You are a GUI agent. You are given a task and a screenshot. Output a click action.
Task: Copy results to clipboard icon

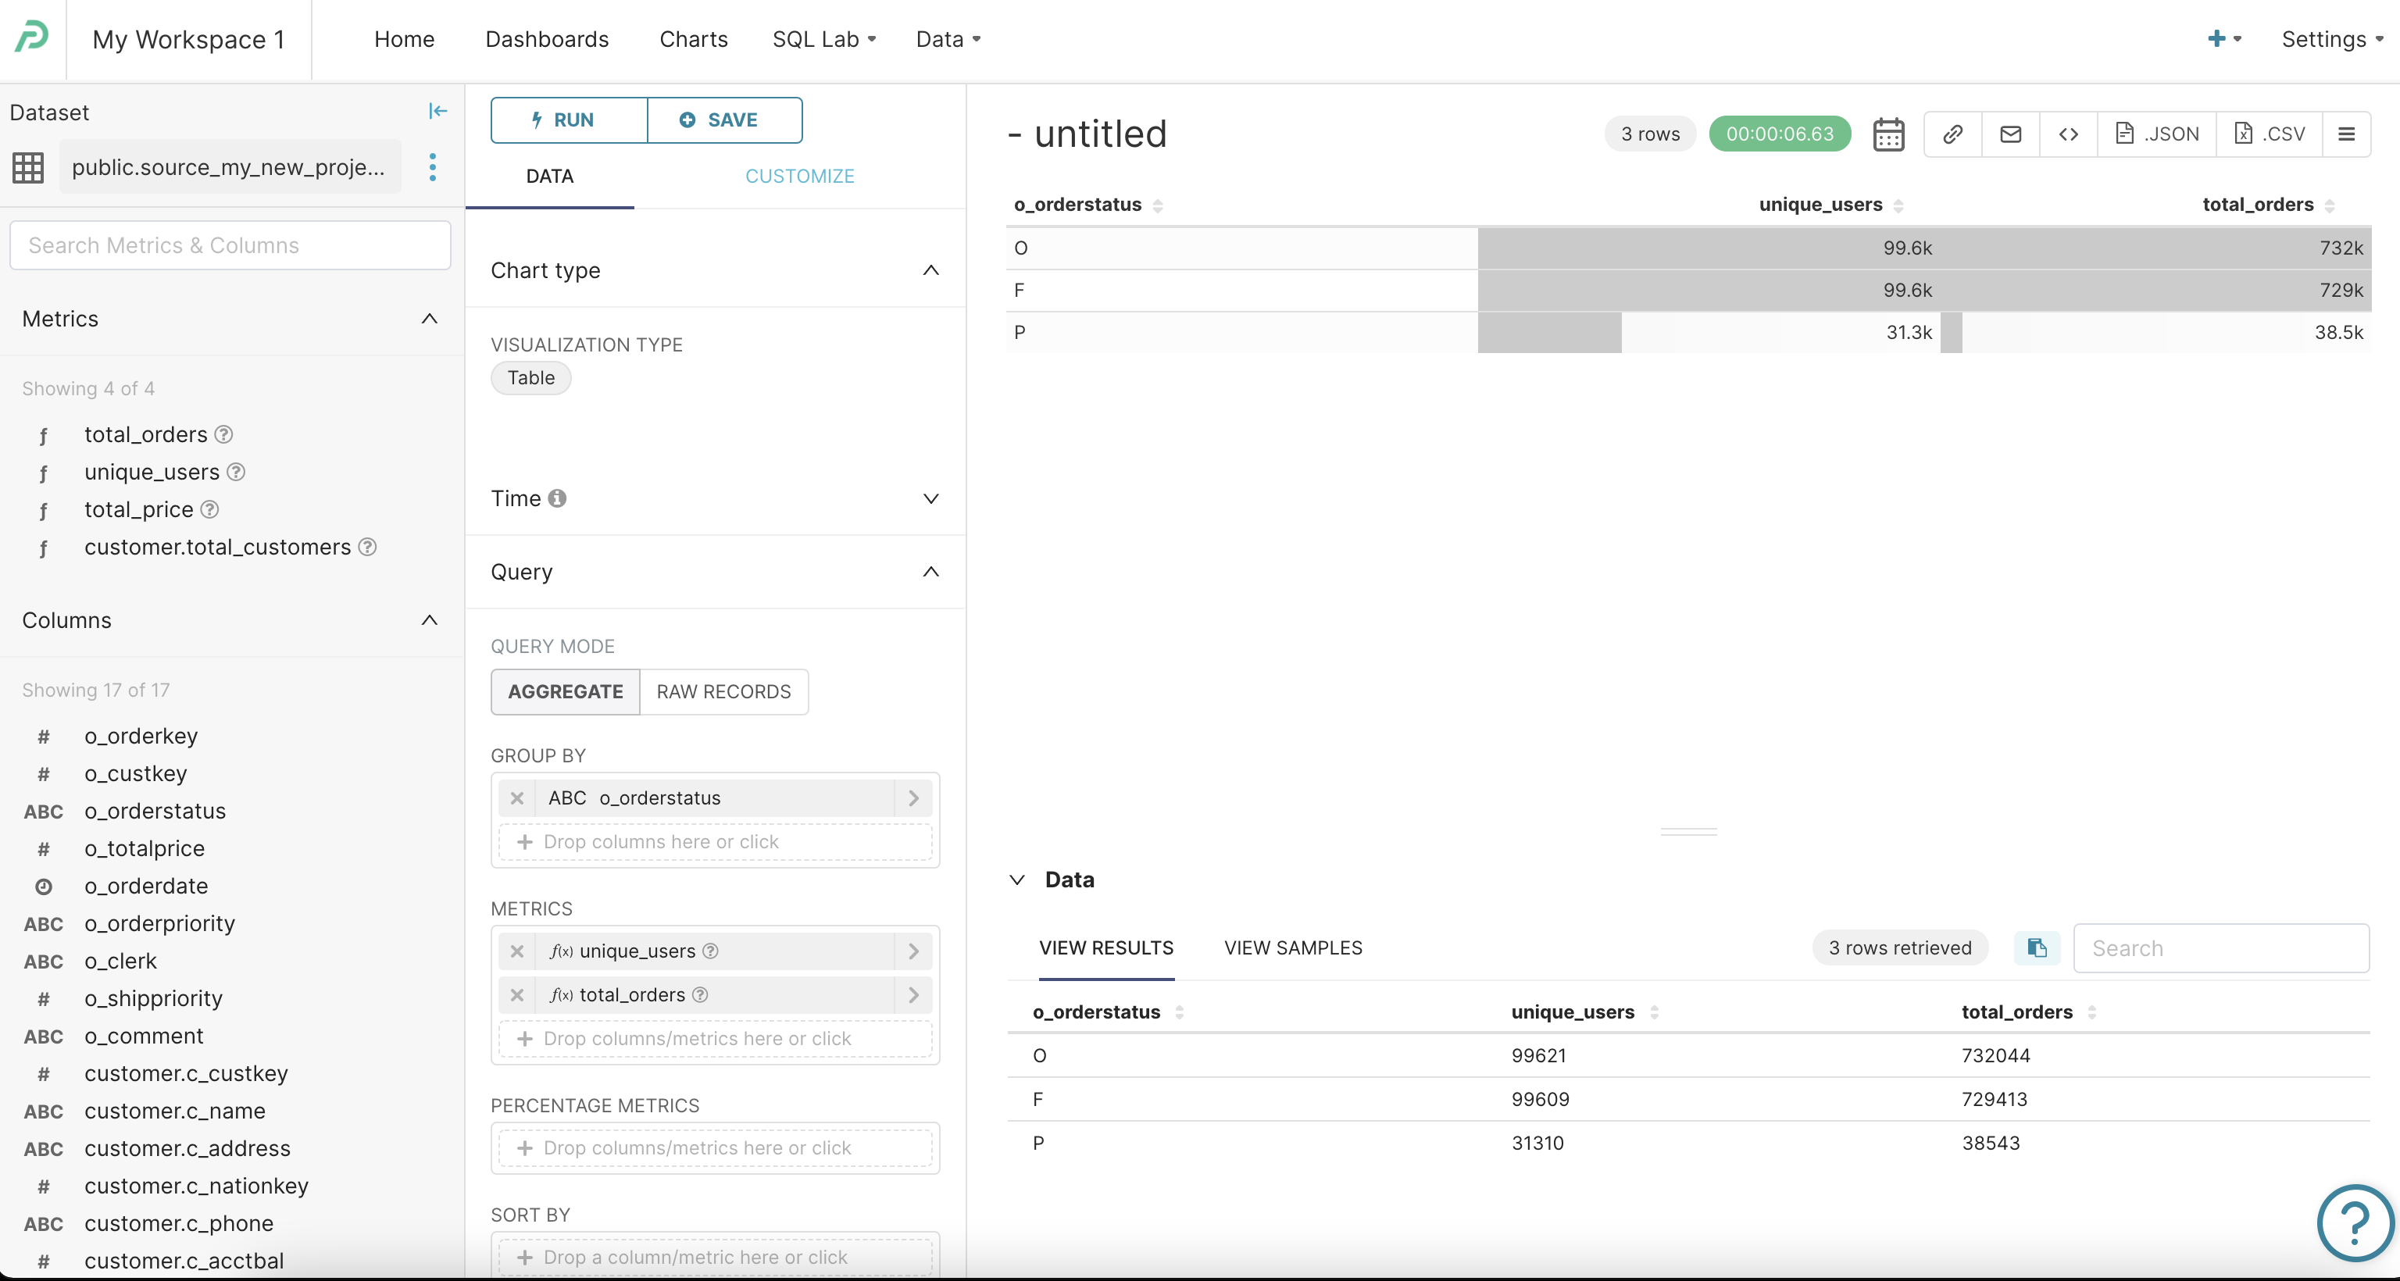[2037, 947]
